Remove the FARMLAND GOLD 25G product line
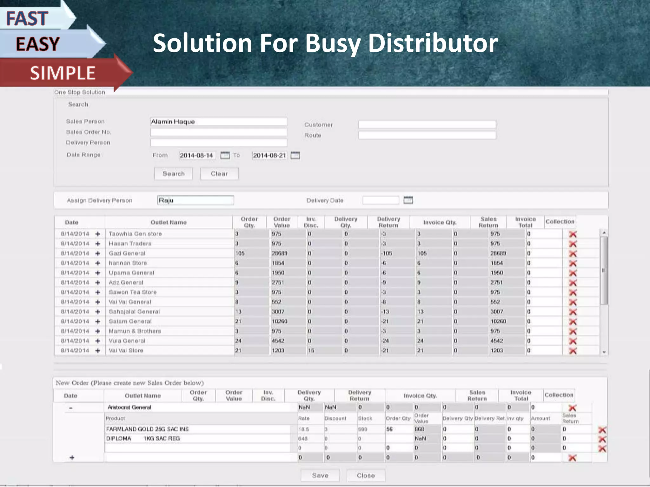650x487 pixels. pyautogui.click(x=602, y=430)
